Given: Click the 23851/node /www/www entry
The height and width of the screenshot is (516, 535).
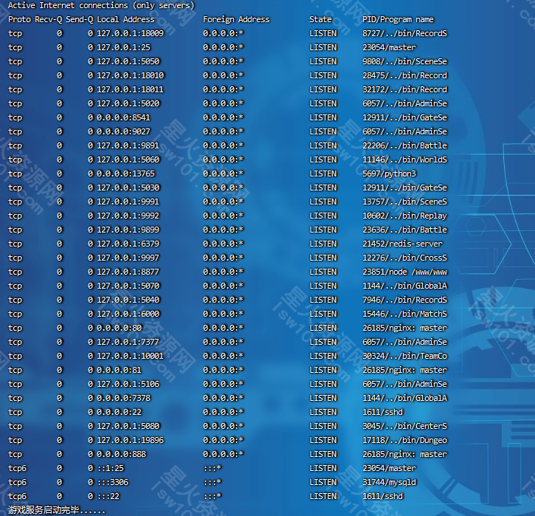Looking at the screenshot, I should (x=404, y=272).
